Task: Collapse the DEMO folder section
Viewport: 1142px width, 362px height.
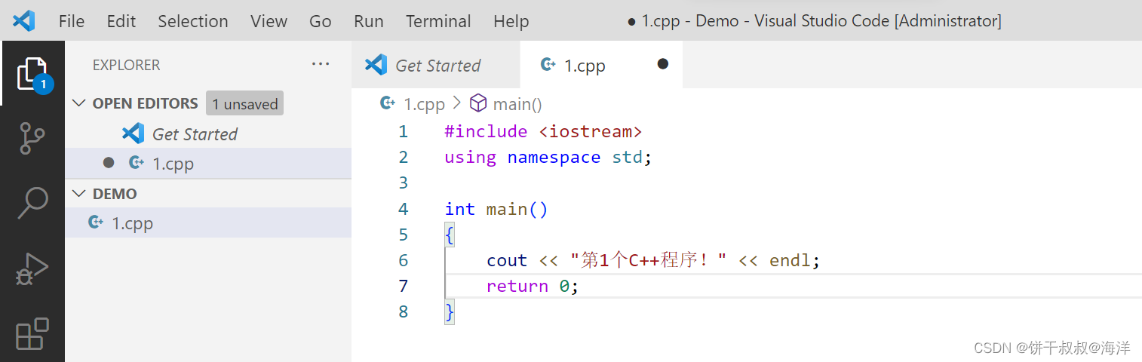Action: click(x=79, y=194)
